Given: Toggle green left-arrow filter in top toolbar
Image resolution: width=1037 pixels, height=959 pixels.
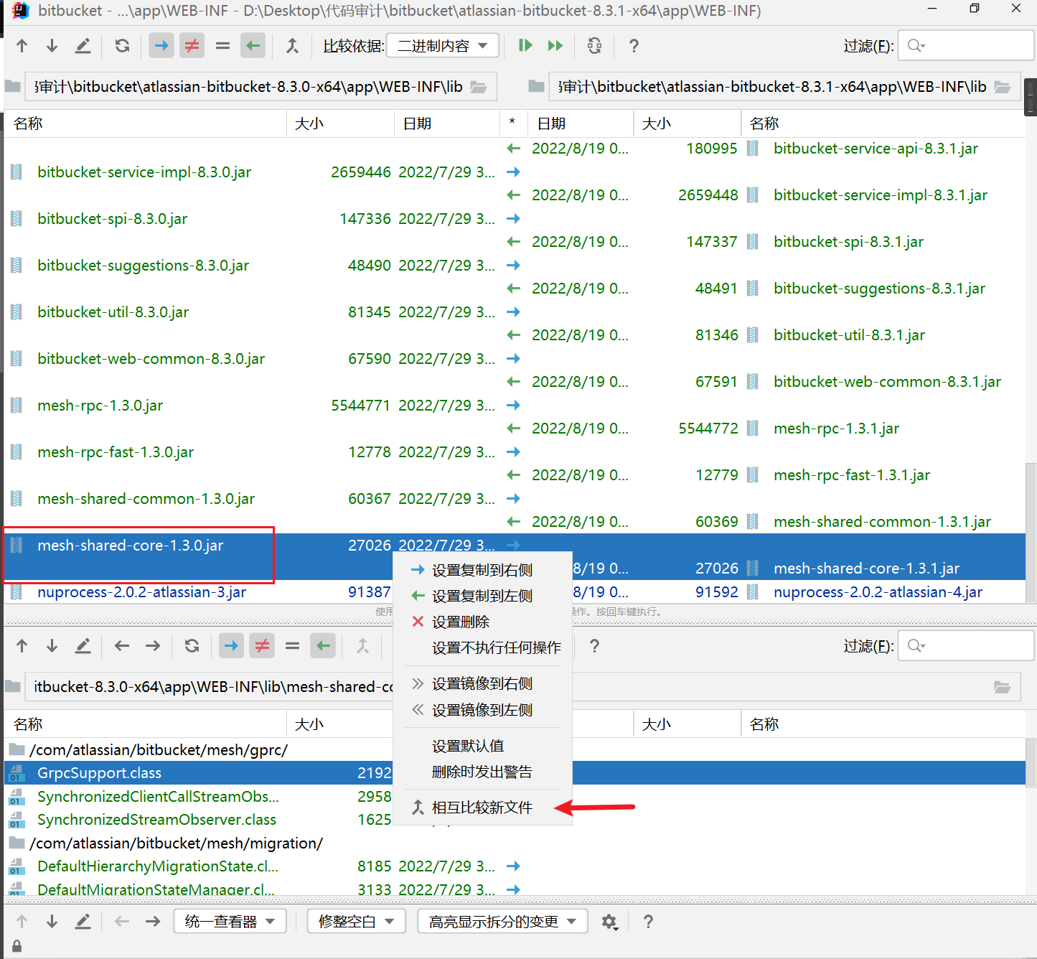Looking at the screenshot, I should pos(253,46).
